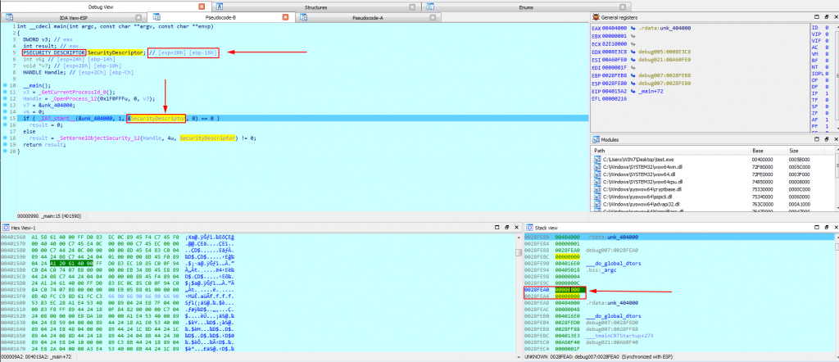
Task: Select the Pseudocode-B tab
Action: [x=220, y=18]
